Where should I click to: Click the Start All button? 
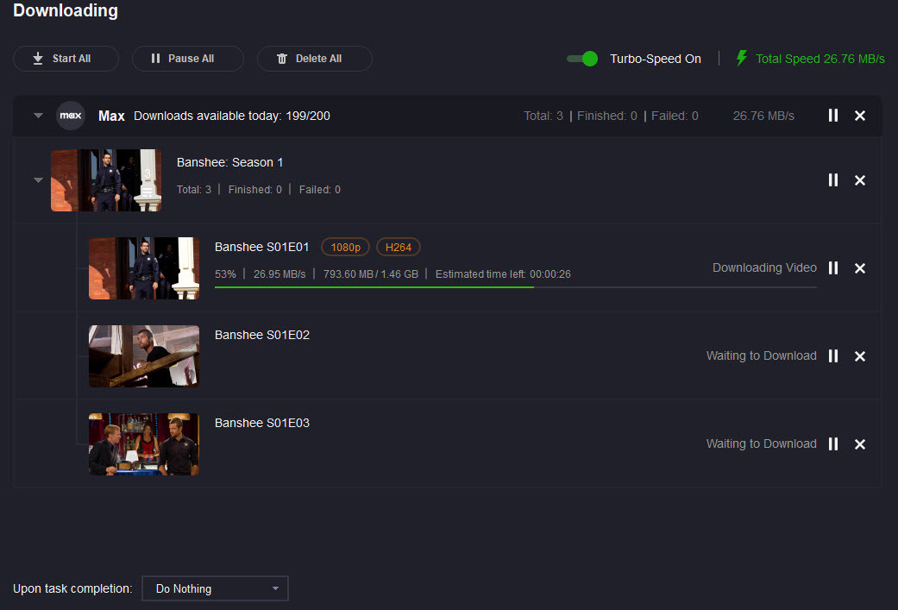click(x=66, y=59)
